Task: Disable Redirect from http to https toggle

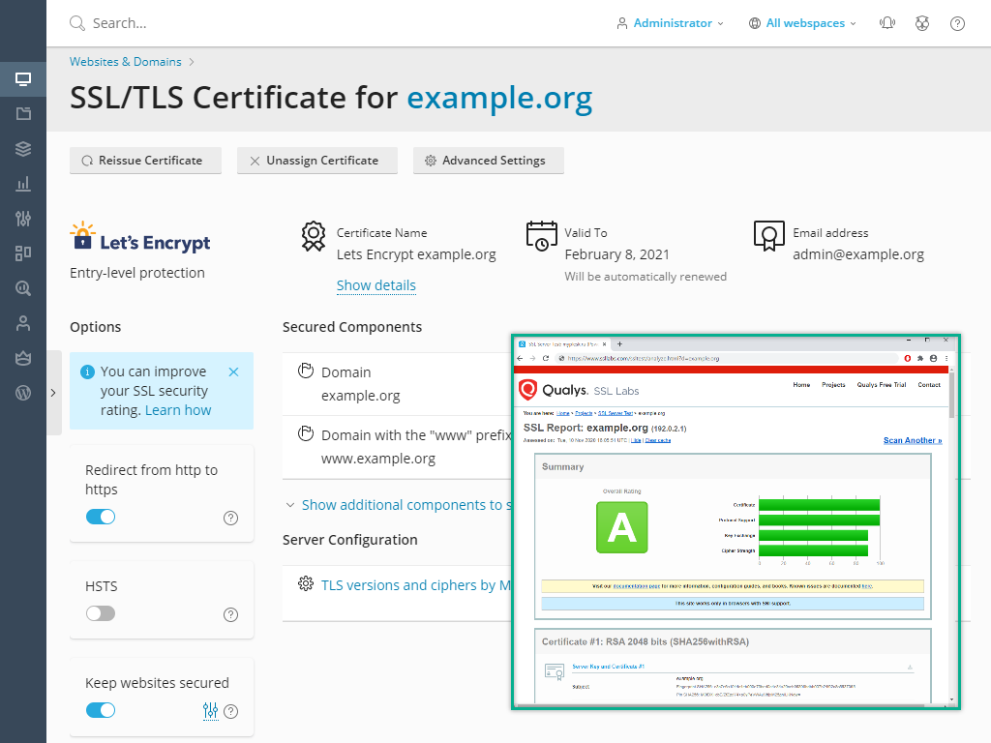Action: pyautogui.click(x=101, y=517)
